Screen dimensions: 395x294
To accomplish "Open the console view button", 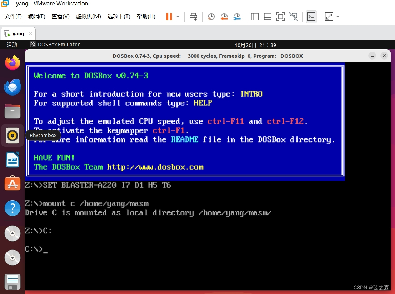I will [311, 17].
